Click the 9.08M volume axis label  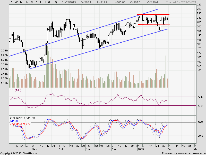[4, 50]
